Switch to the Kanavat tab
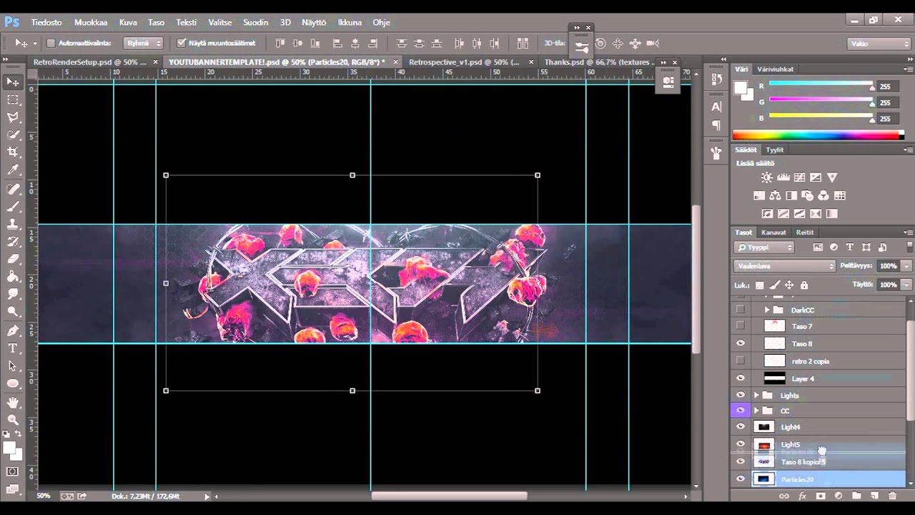This screenshot has height=515, width=915. [x=773, y=232]
